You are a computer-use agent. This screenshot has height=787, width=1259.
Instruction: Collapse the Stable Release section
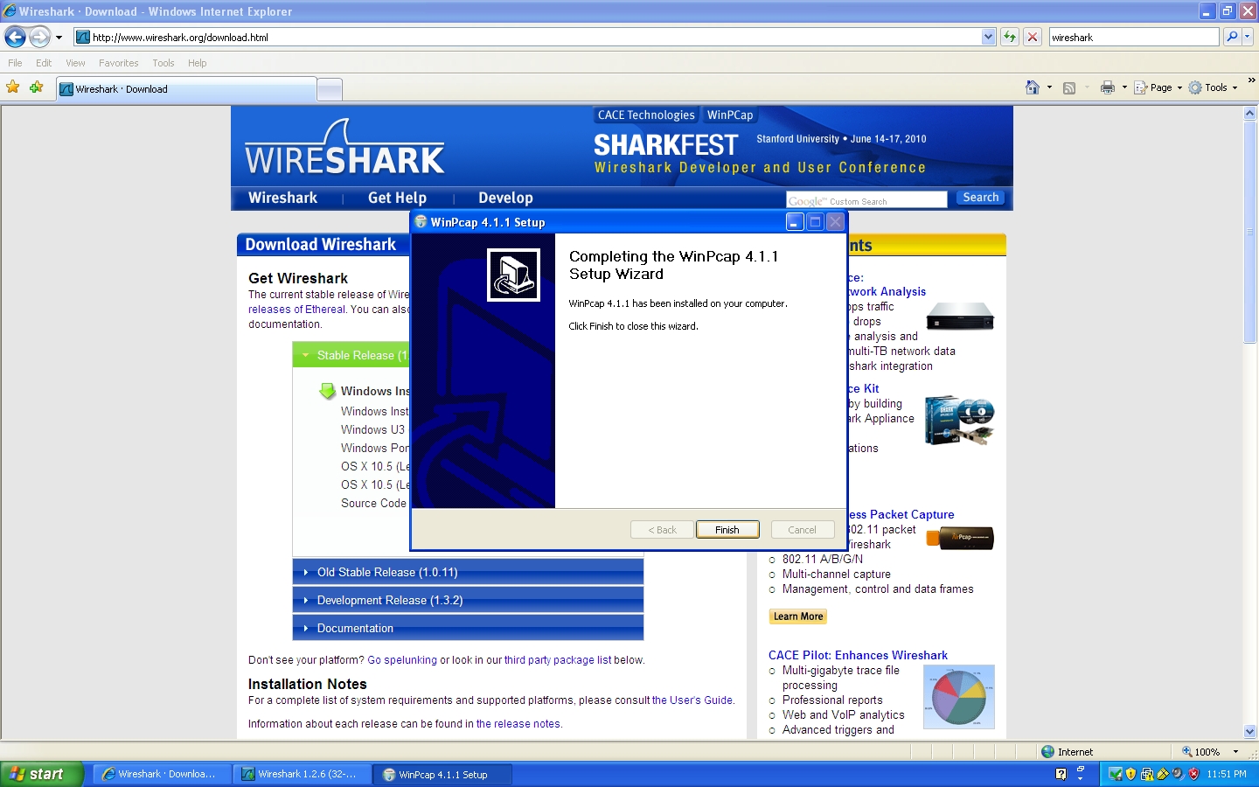(351, 355)
